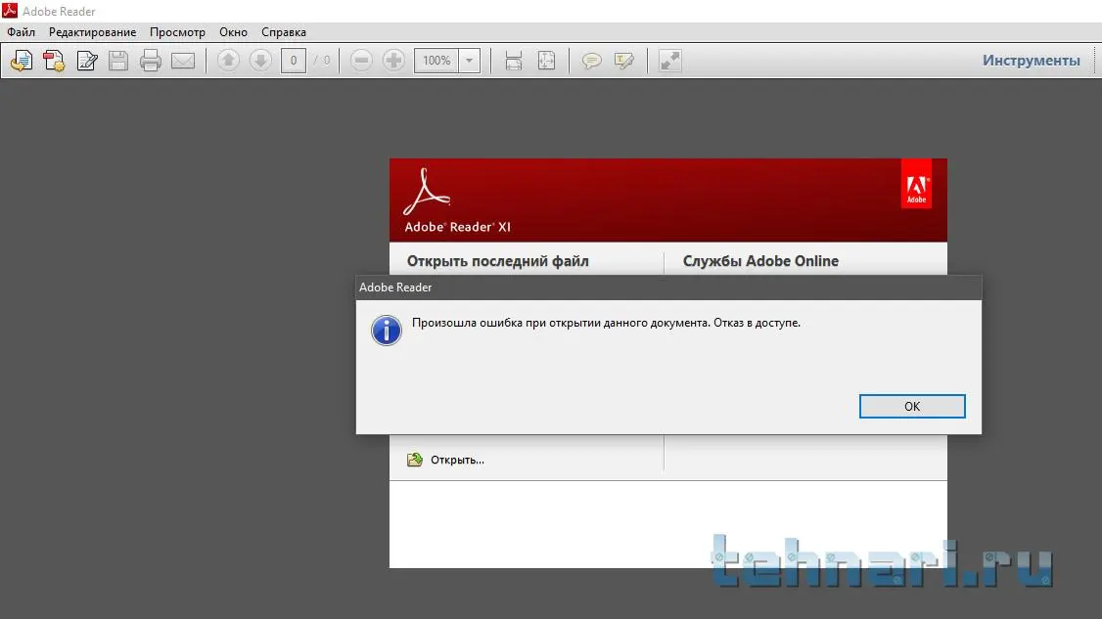
Task: Click the blue information icon in dialog
Action: (386, 331)
